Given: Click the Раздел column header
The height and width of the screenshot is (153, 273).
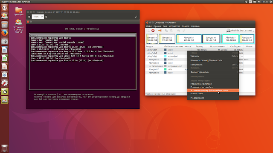Looking at the screenshot, I should click(x=154, y=46).
